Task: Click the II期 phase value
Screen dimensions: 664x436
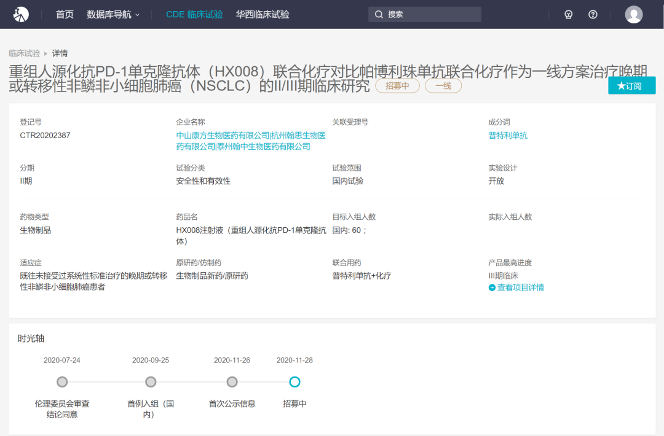Action: [x=26, y=181]
